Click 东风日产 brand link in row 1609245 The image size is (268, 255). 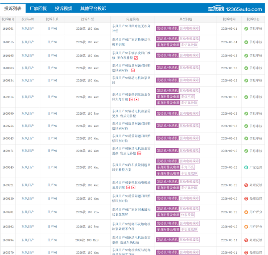pyautogui.click(x=28, y=167)
